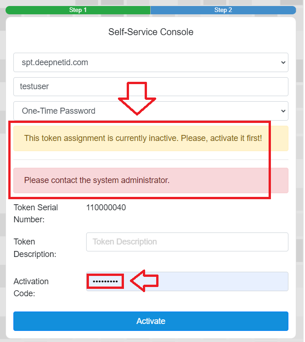Click the Activation Code label

pos(31,287)
